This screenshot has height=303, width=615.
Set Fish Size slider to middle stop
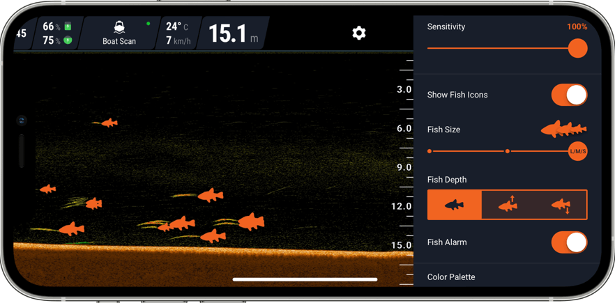click(x=508, y=151)
